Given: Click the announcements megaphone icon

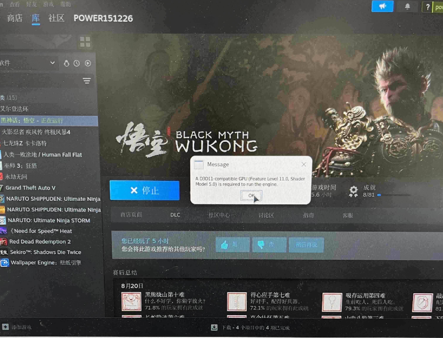Looking at the screenshot, I should (382, 6).
